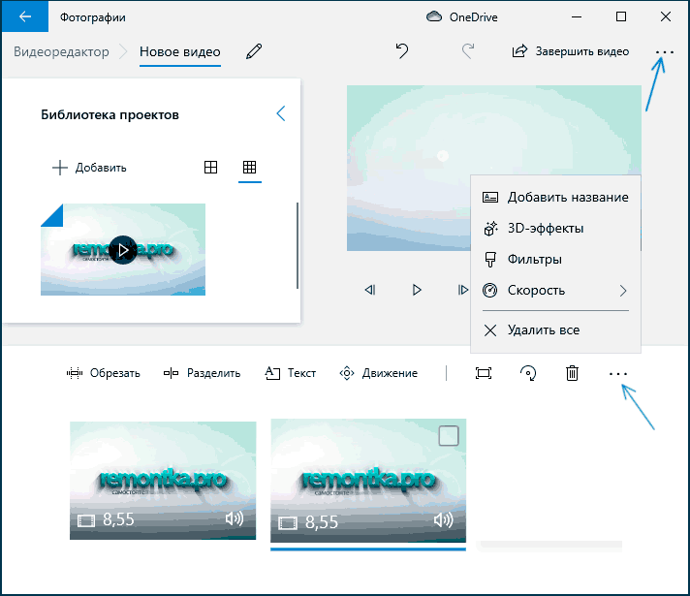Go back using the blue arrow button
Screen dimensions: 690x596
click(x=25, y=16)
